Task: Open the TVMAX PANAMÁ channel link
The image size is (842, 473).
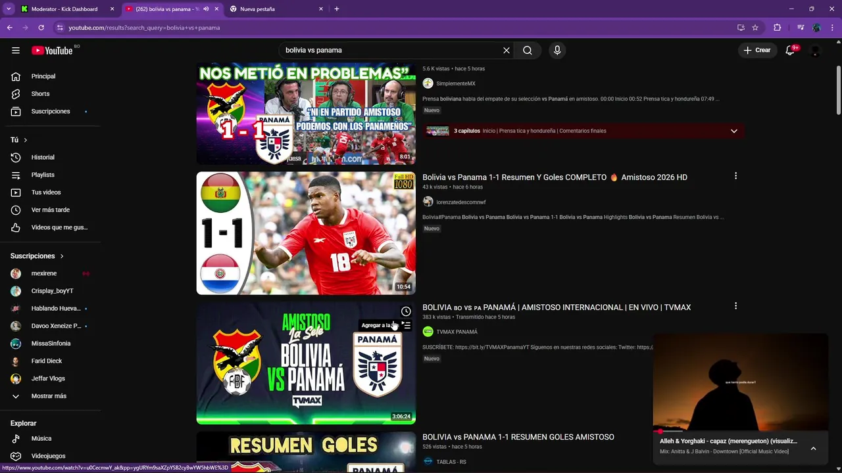Action: click(457, 332)
